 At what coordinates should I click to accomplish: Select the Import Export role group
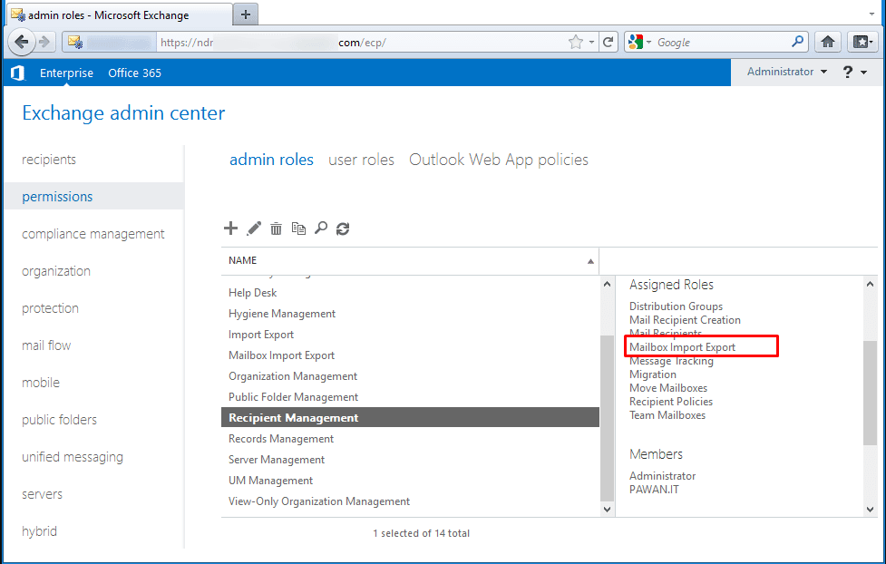(x=410, y=335)
